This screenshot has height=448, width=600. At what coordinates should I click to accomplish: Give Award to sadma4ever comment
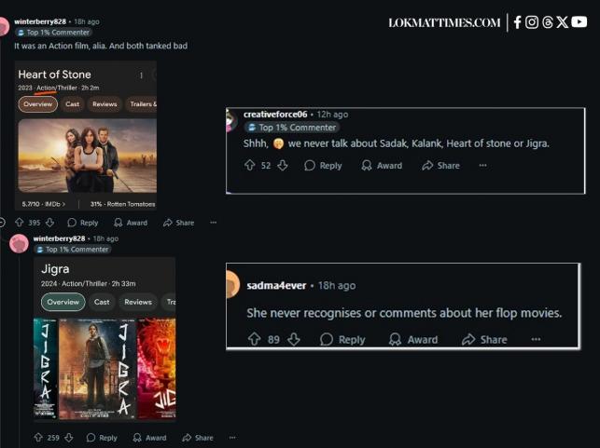[413, 340]
